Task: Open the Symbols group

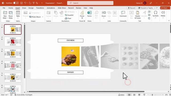Action: pos(156,14)
